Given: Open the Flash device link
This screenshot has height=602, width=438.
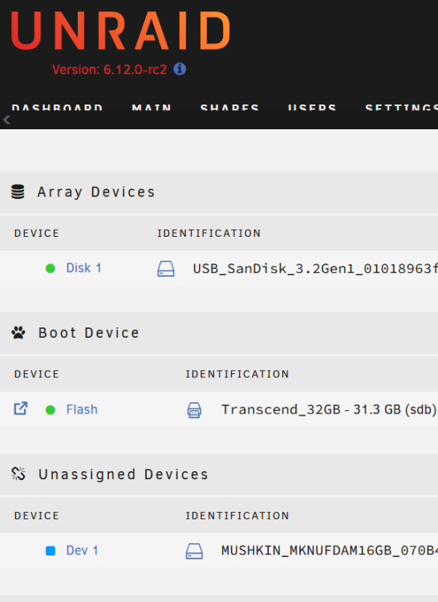Looking at the screenshot, I should coord(82,409).
